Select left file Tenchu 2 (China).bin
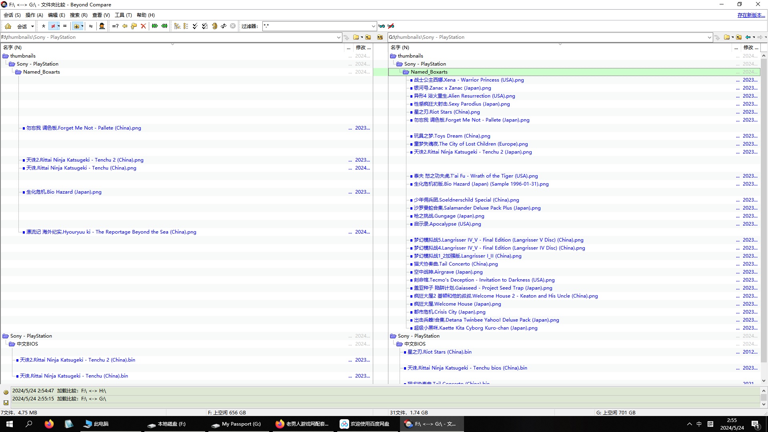Image resolution: width=768 pixels, height=432 pixels. click(78, 360)
